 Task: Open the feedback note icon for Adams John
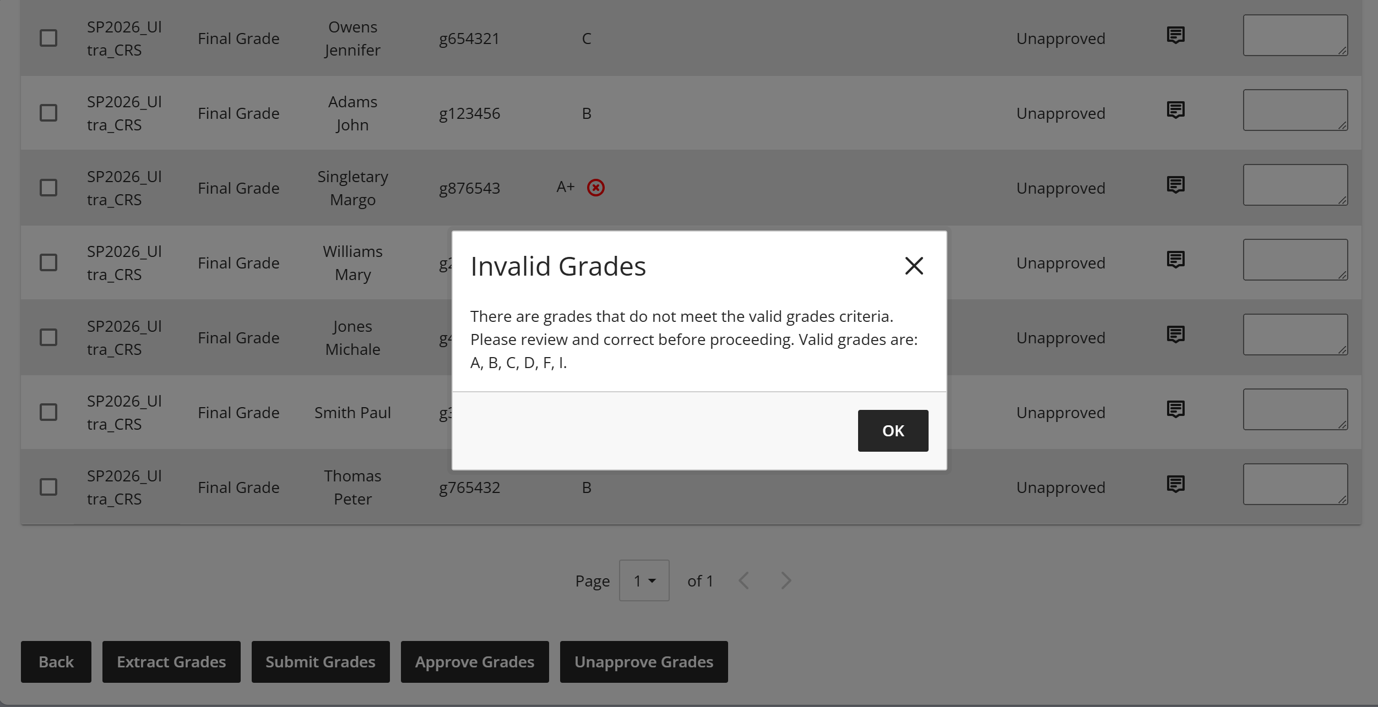tap(1176, 109)
